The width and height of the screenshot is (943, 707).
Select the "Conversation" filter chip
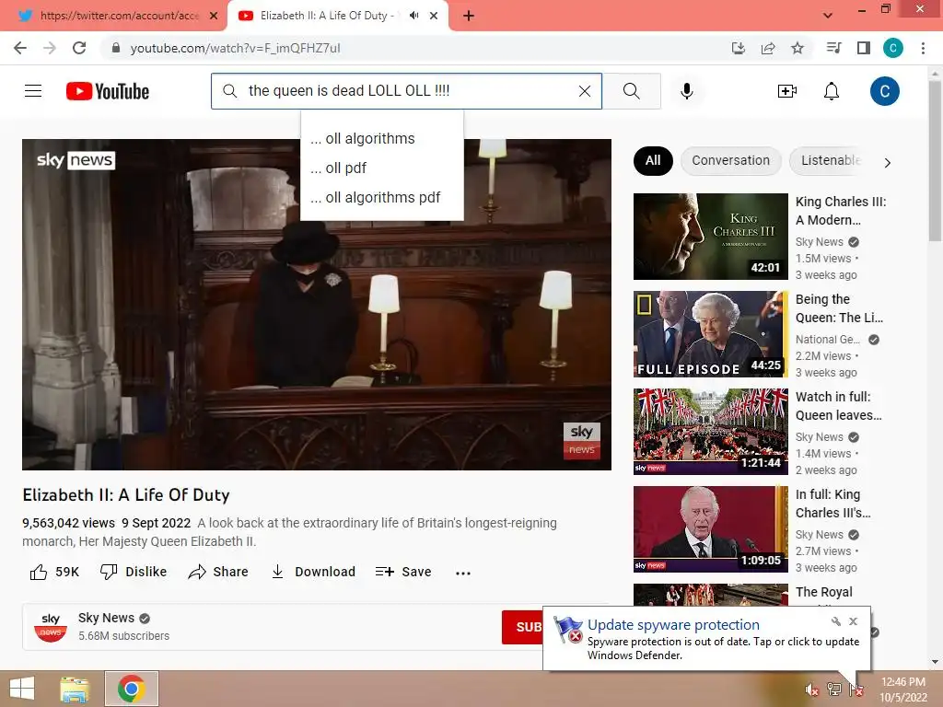tap(730, 160)
